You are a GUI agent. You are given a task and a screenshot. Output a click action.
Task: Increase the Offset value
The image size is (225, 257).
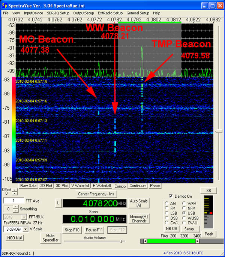pyautogui.click(x=15, y=190)
